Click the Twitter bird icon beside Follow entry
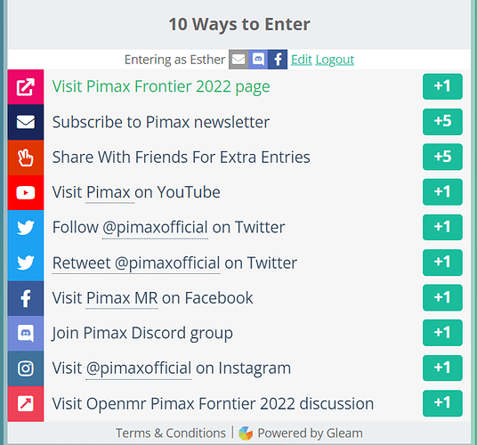Screen dimensions: 477x445 26,228
